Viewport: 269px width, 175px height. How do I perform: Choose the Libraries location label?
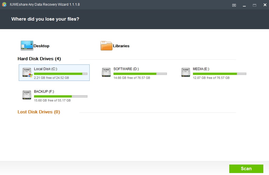pyautogui.click(x=121, y=46)
